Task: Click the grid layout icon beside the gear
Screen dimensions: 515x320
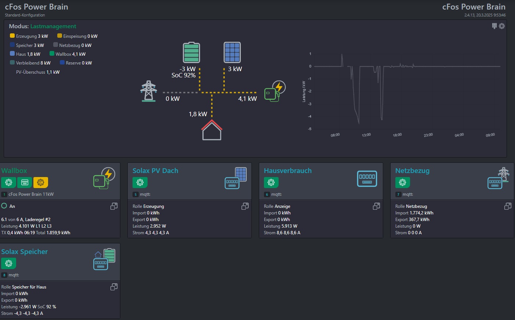Action: tap(494, 26)
